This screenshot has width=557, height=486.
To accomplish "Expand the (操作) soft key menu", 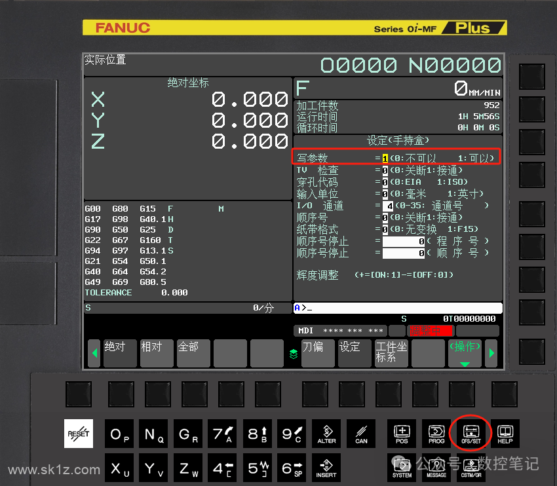I will point(465,353).
